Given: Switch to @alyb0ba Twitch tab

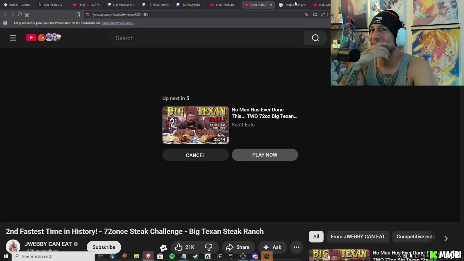Looking at the screenshot, I should coord(190,5).
